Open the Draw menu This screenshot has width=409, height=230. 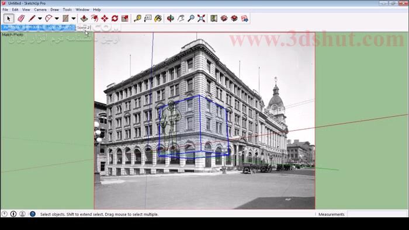coord(54,10)
